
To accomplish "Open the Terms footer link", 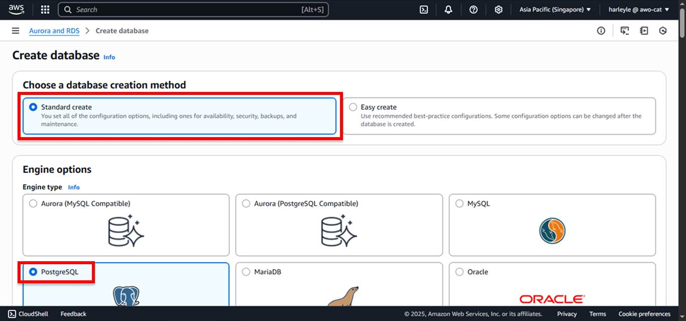I will 598,314.
